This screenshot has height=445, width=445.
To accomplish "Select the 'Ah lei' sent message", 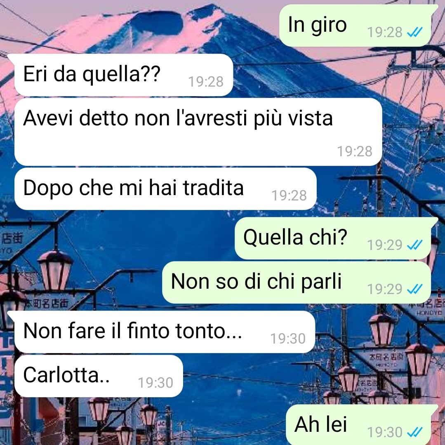I will 362,425.
